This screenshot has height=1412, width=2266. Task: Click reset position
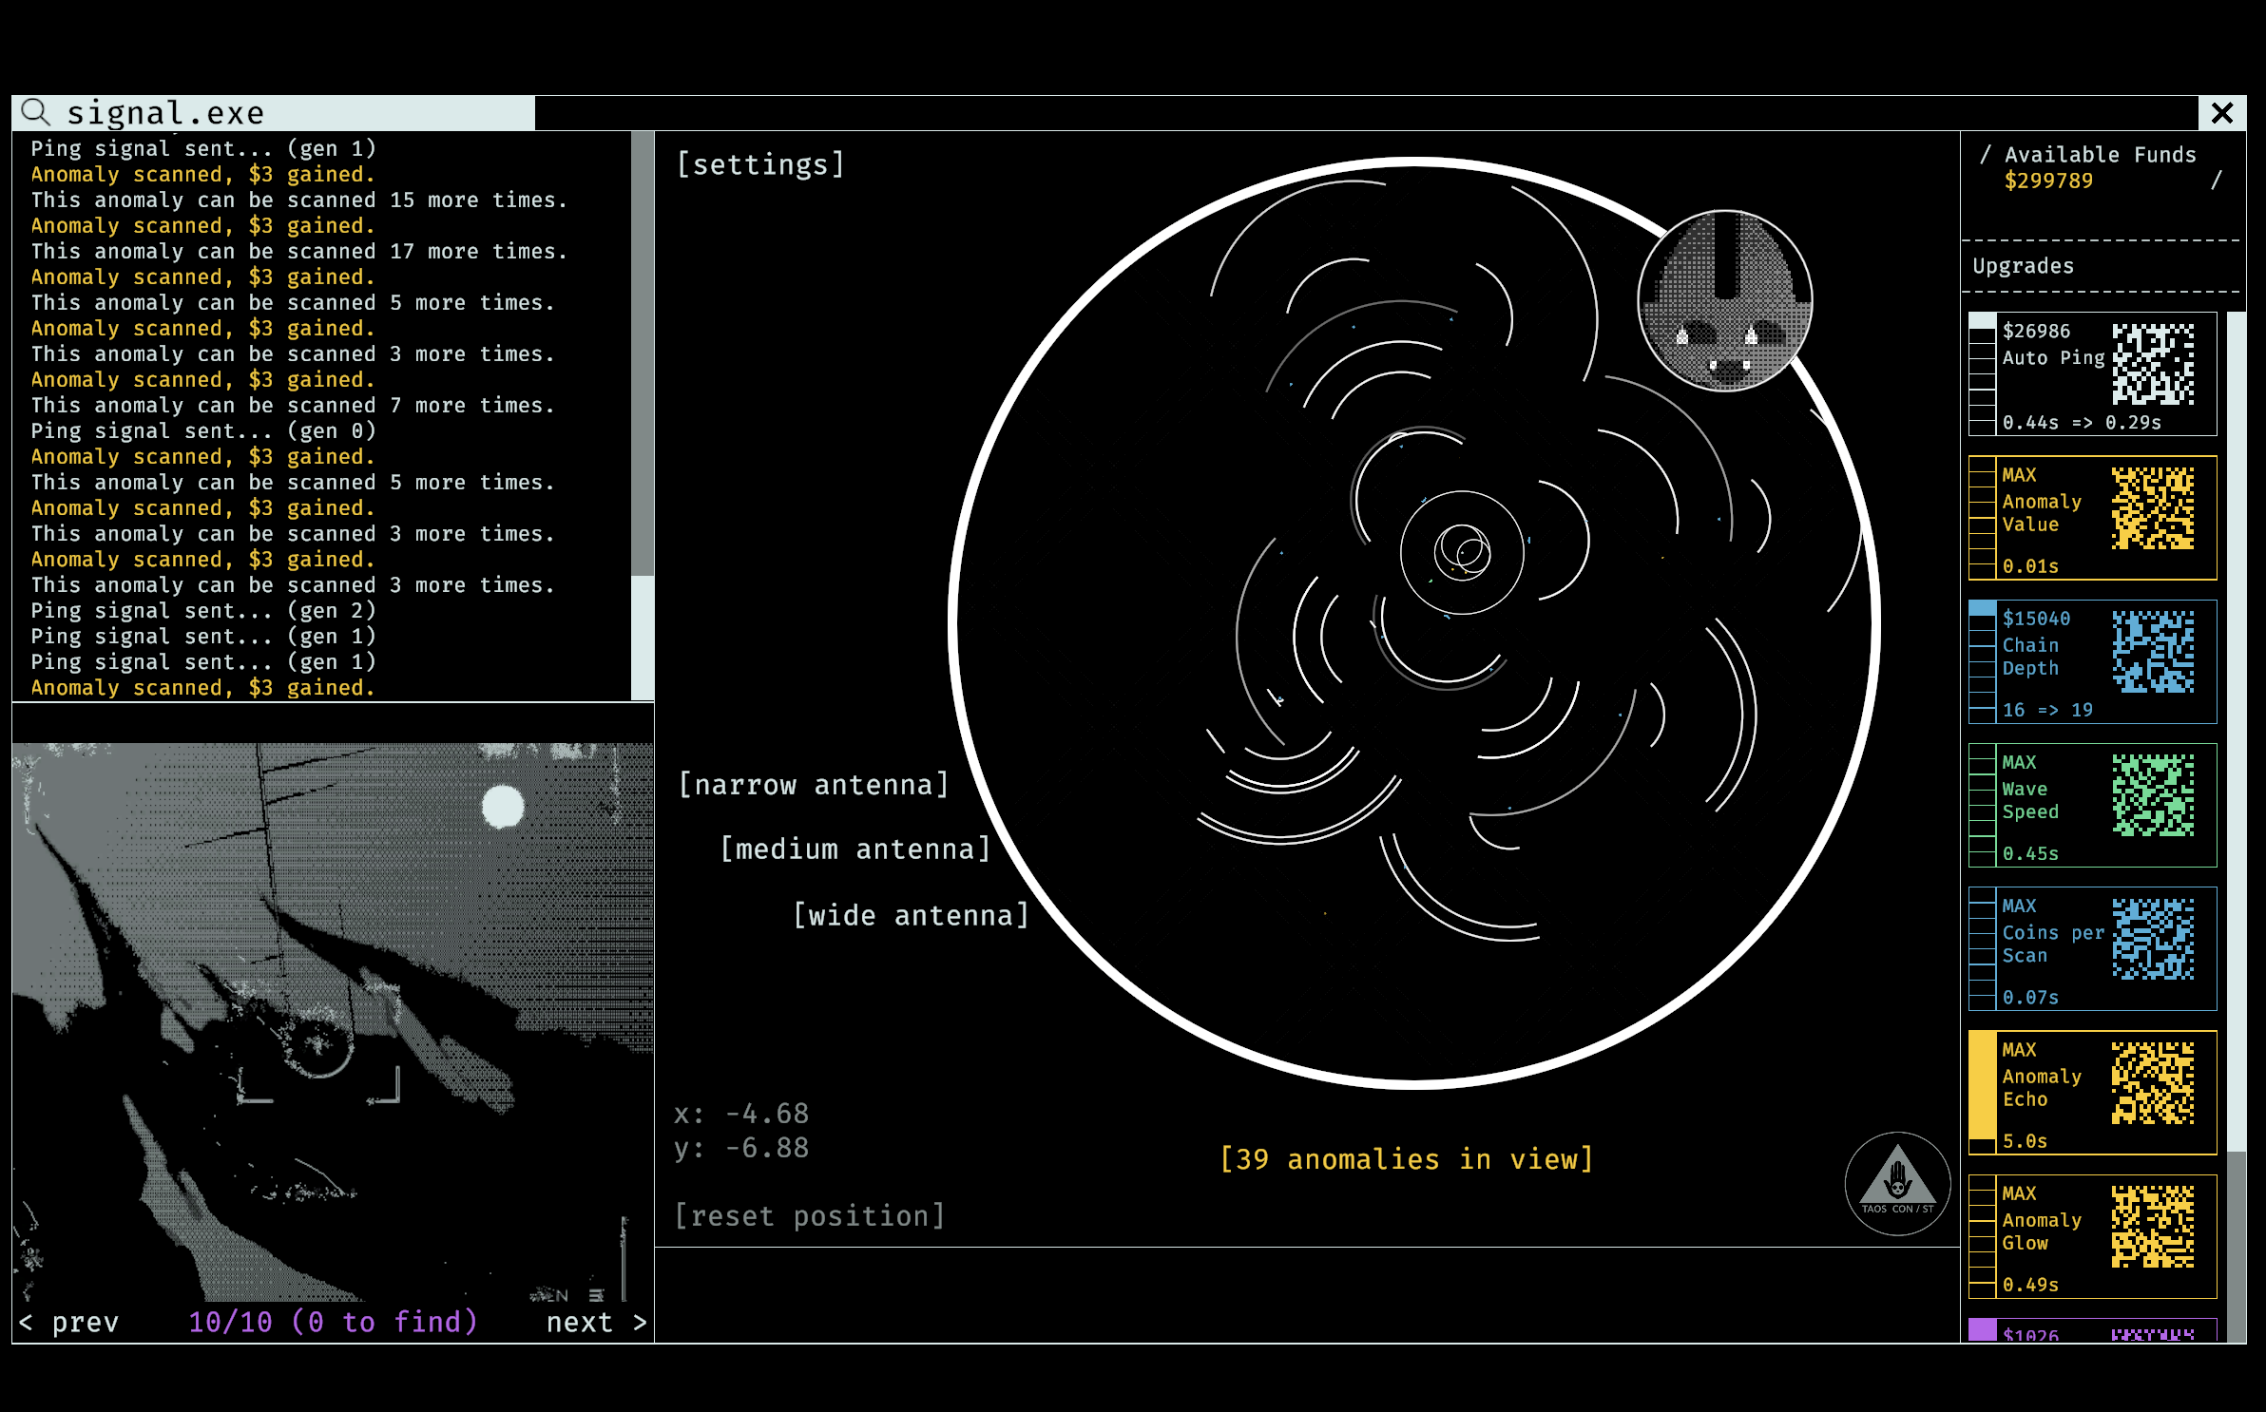click(x=810, y=1215)
